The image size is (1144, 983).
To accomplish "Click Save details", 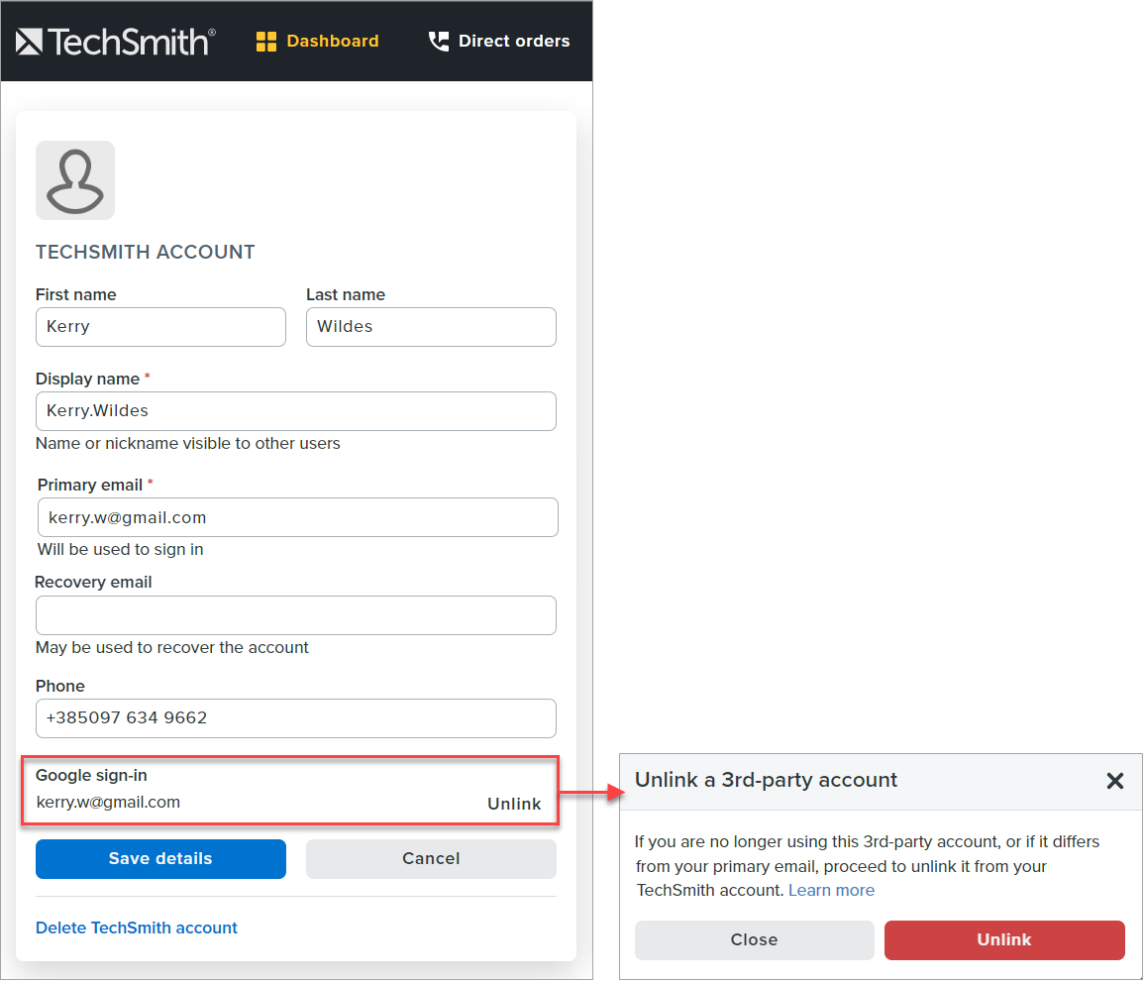I will (160, 859).
